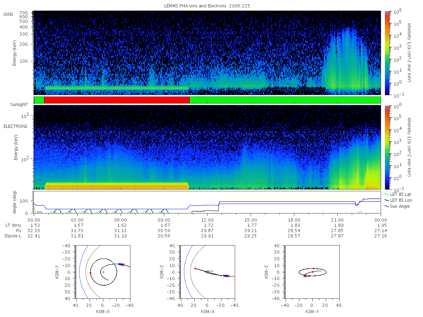This screenshot has width=423, height=317.
Task: Select the Rs value 27.14
Action: point(381,230)
